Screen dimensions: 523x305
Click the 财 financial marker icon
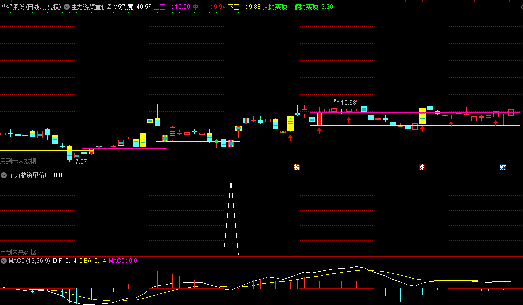[x=503, y=167]
